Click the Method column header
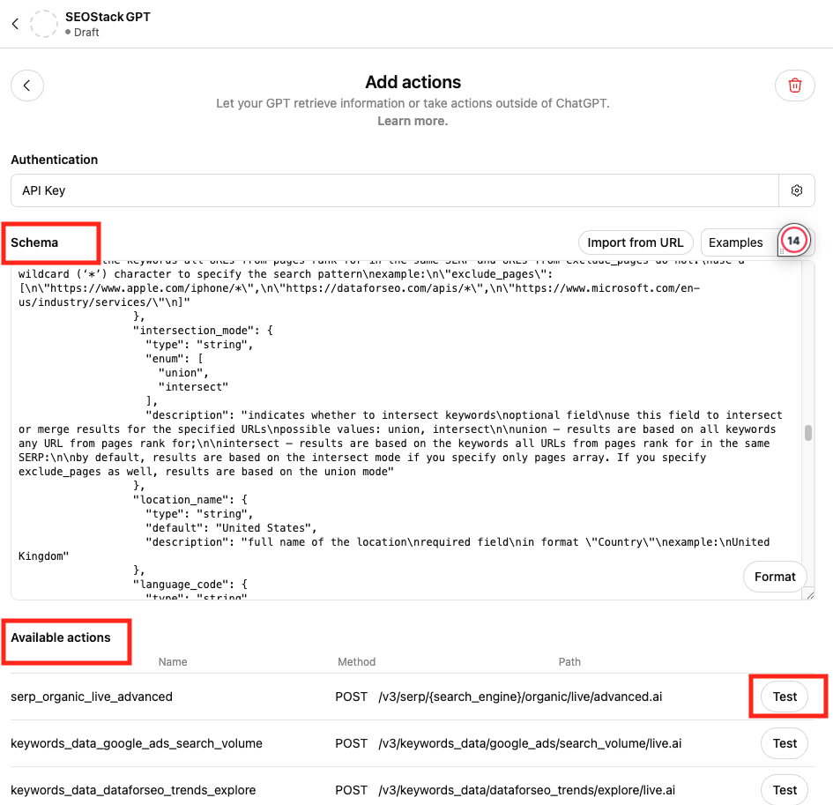The height and width of the screenshot is (805, 833). 356,662
